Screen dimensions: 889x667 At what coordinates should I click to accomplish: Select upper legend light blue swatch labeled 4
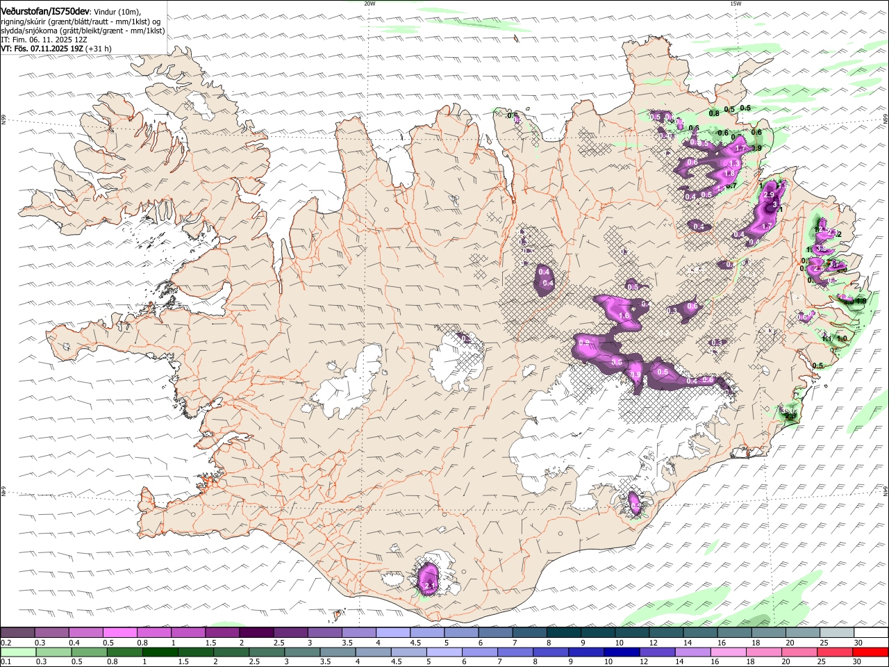393,632
